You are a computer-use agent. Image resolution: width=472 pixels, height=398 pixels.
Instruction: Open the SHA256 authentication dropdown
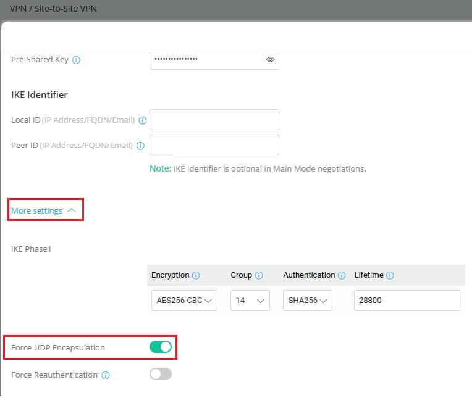[x=308, y=301]
